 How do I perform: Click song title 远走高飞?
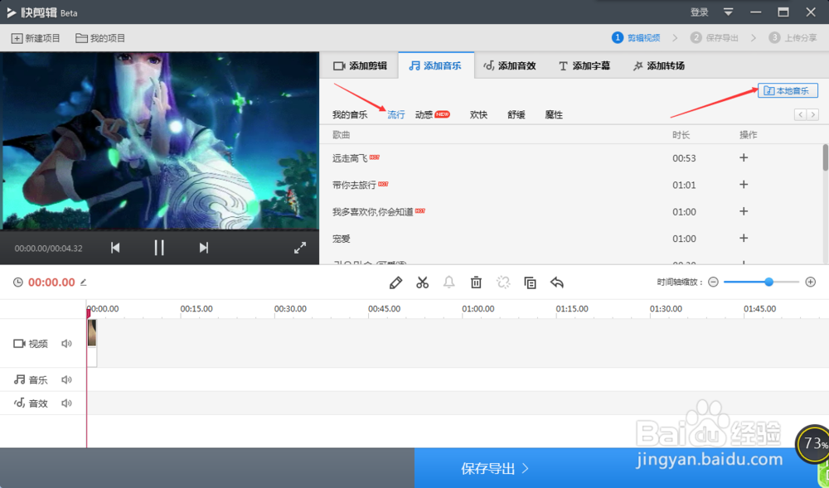click(x=350, y=158)
